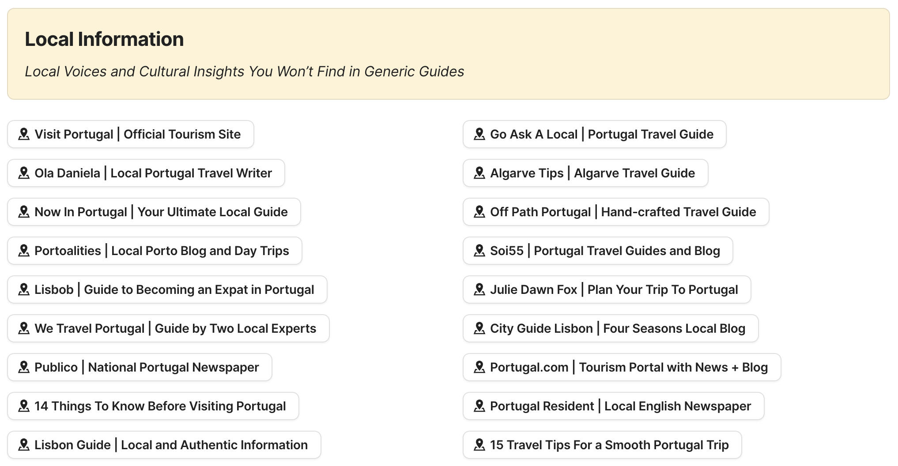The image size is (898, 466).
Task: Click the pin icon beside Now In Portugal
Action: 24,212
